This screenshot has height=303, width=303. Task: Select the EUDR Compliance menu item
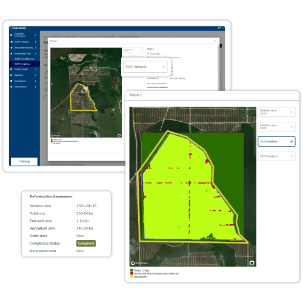tap(22, 64)
